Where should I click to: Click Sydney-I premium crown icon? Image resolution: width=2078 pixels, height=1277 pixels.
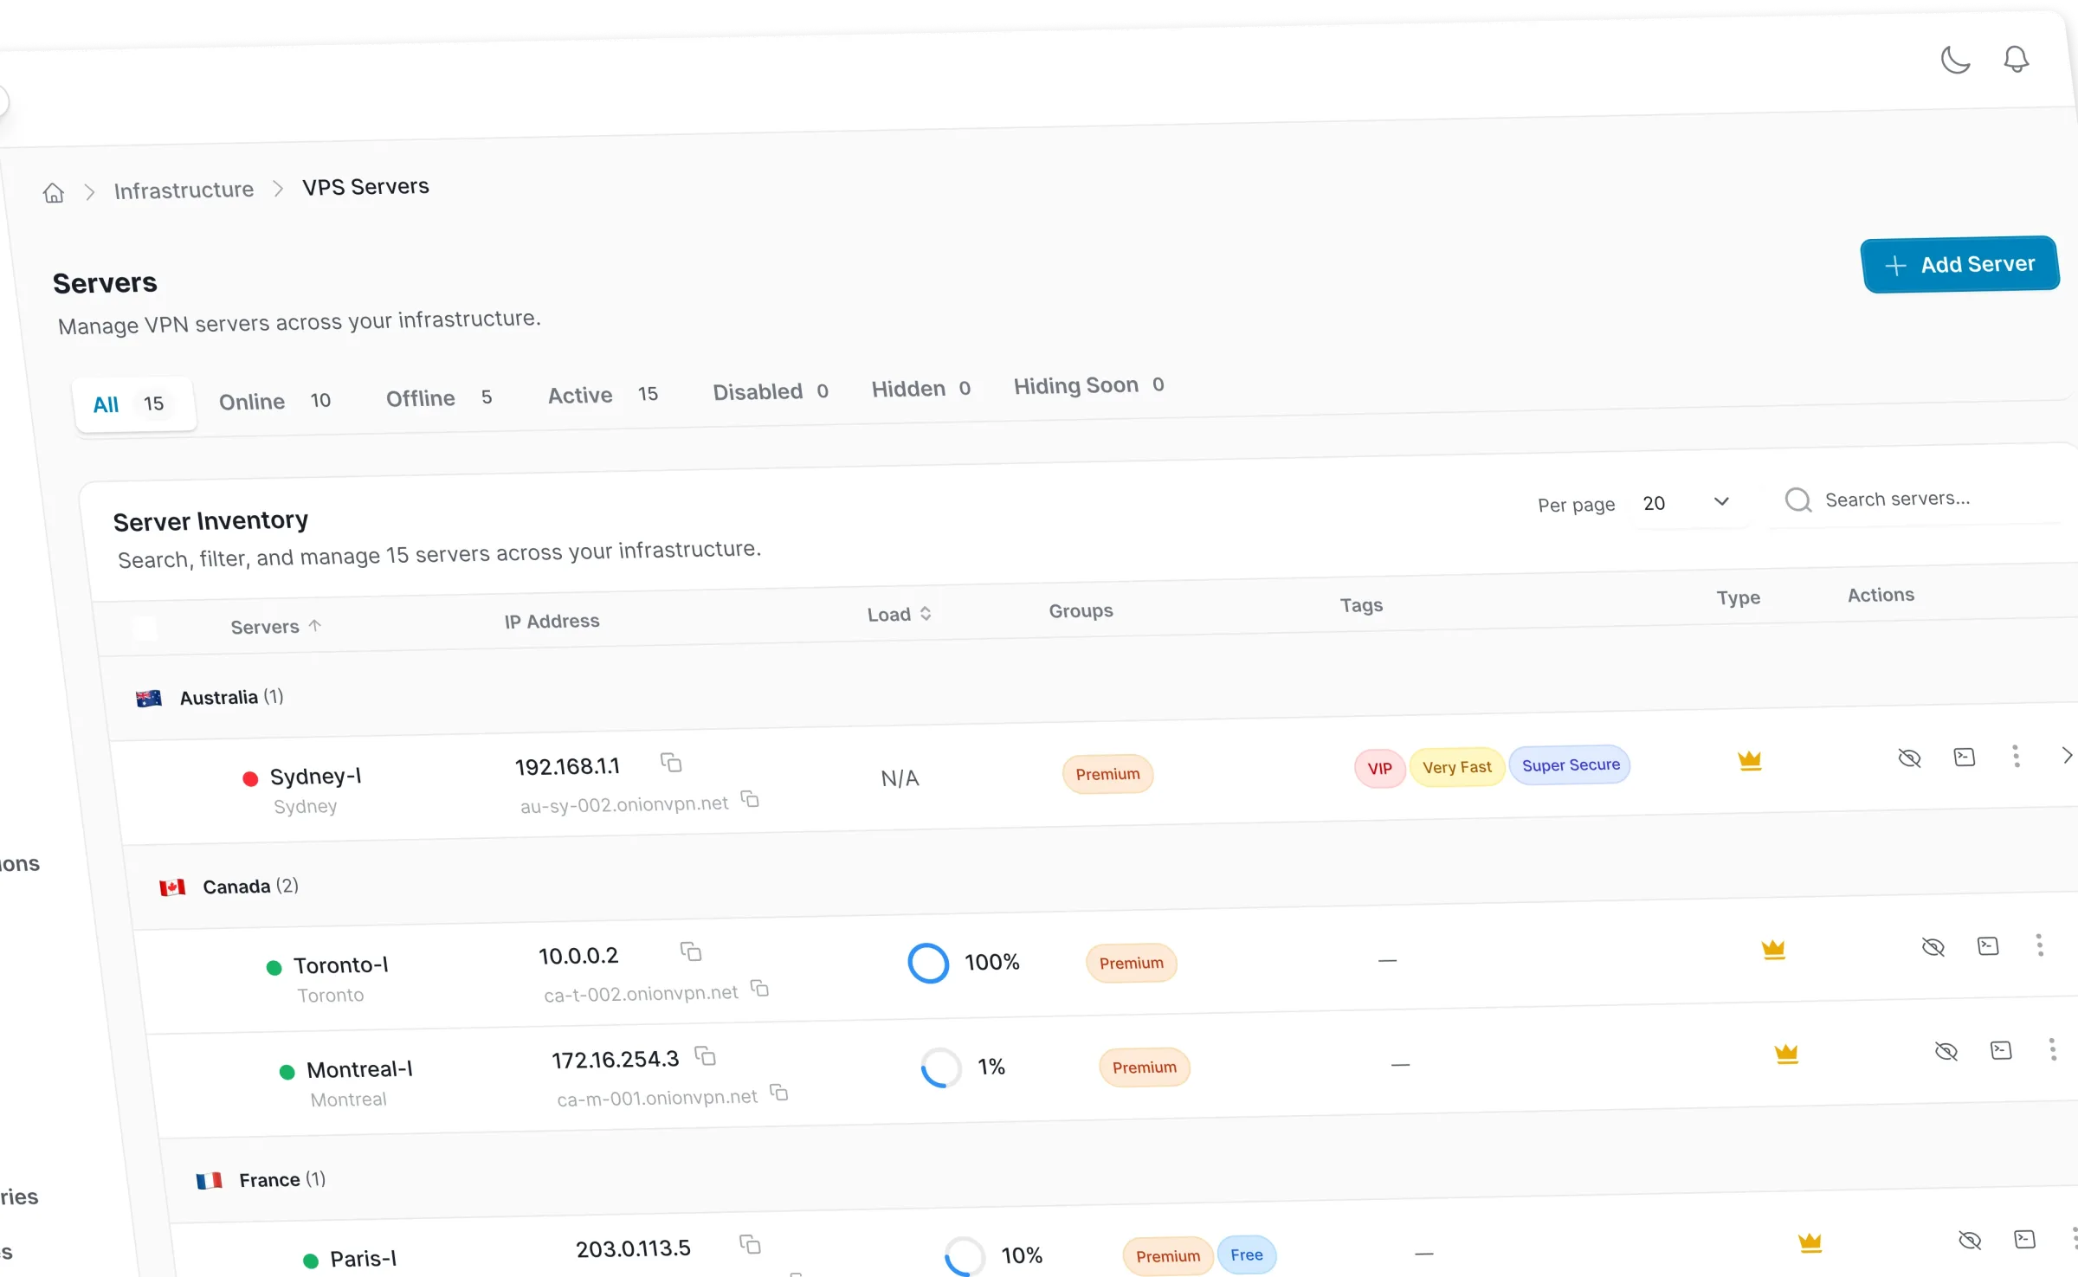coord(1750,760)
